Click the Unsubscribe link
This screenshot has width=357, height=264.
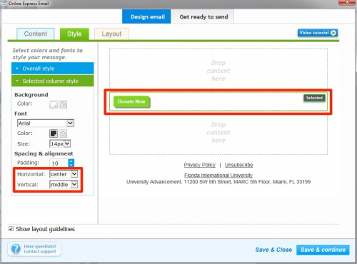(238, 165)
